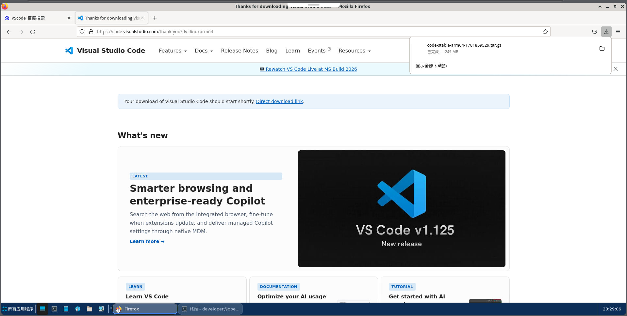The width and height of the screenshot is (627, 316).
Task: Click the TUTORIAL badge label
Action: click(x=402, y=287)
